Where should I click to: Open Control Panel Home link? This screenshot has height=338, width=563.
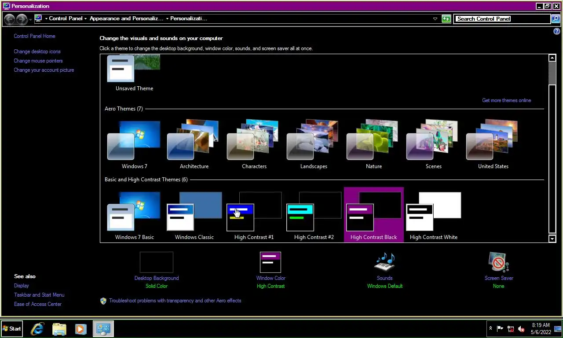pos(34,36)
